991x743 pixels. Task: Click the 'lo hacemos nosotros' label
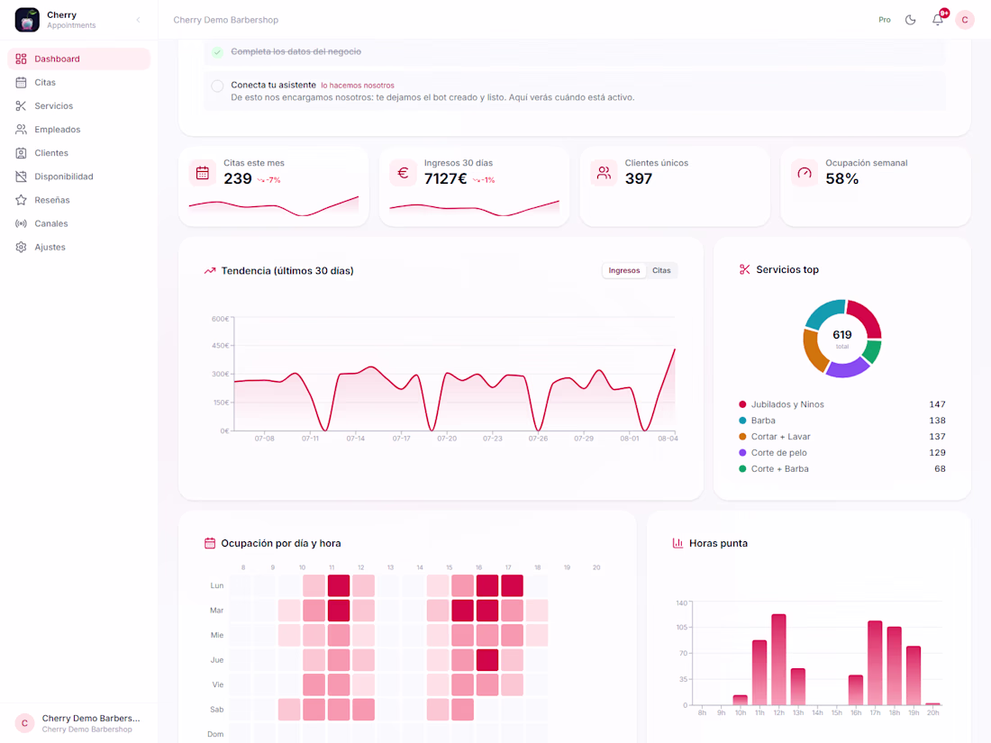358,86
